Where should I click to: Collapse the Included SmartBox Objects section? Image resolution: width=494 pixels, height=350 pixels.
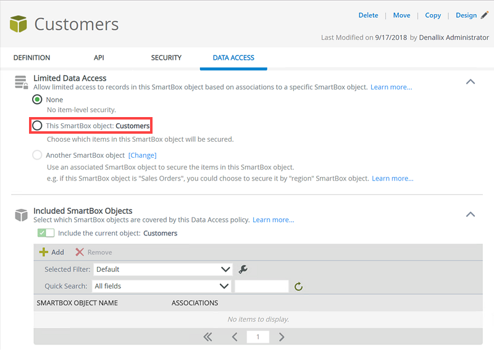[x=471, y=214]
